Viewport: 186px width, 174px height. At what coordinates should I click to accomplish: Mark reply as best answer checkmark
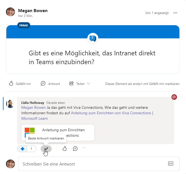(x=46, y=149)
